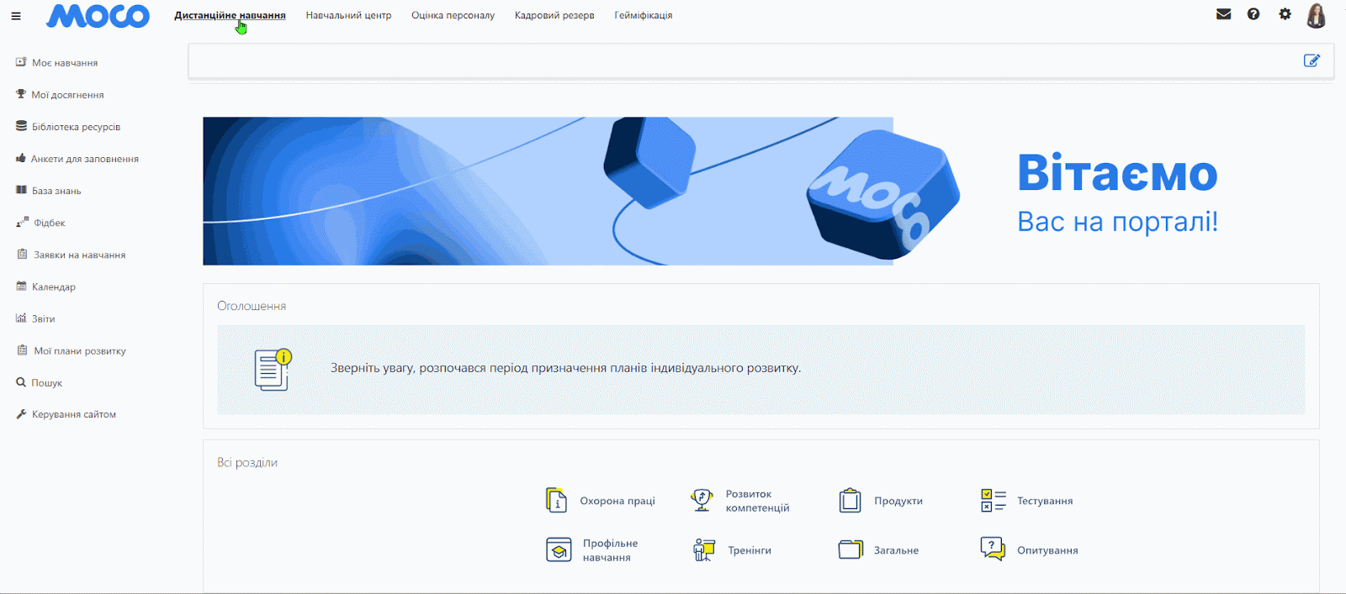The height and width of the screenshot is (594, 1346).
Task: Open the Тестування section link
Action: pos(1045,501)
